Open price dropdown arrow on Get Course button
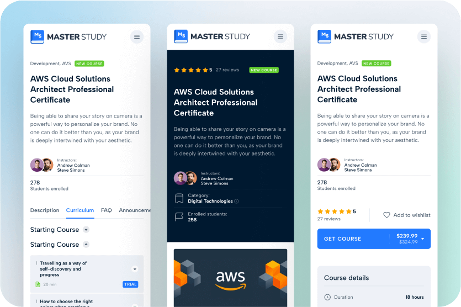The width and height of the screenshot is (461, 307). coord(422,239)
